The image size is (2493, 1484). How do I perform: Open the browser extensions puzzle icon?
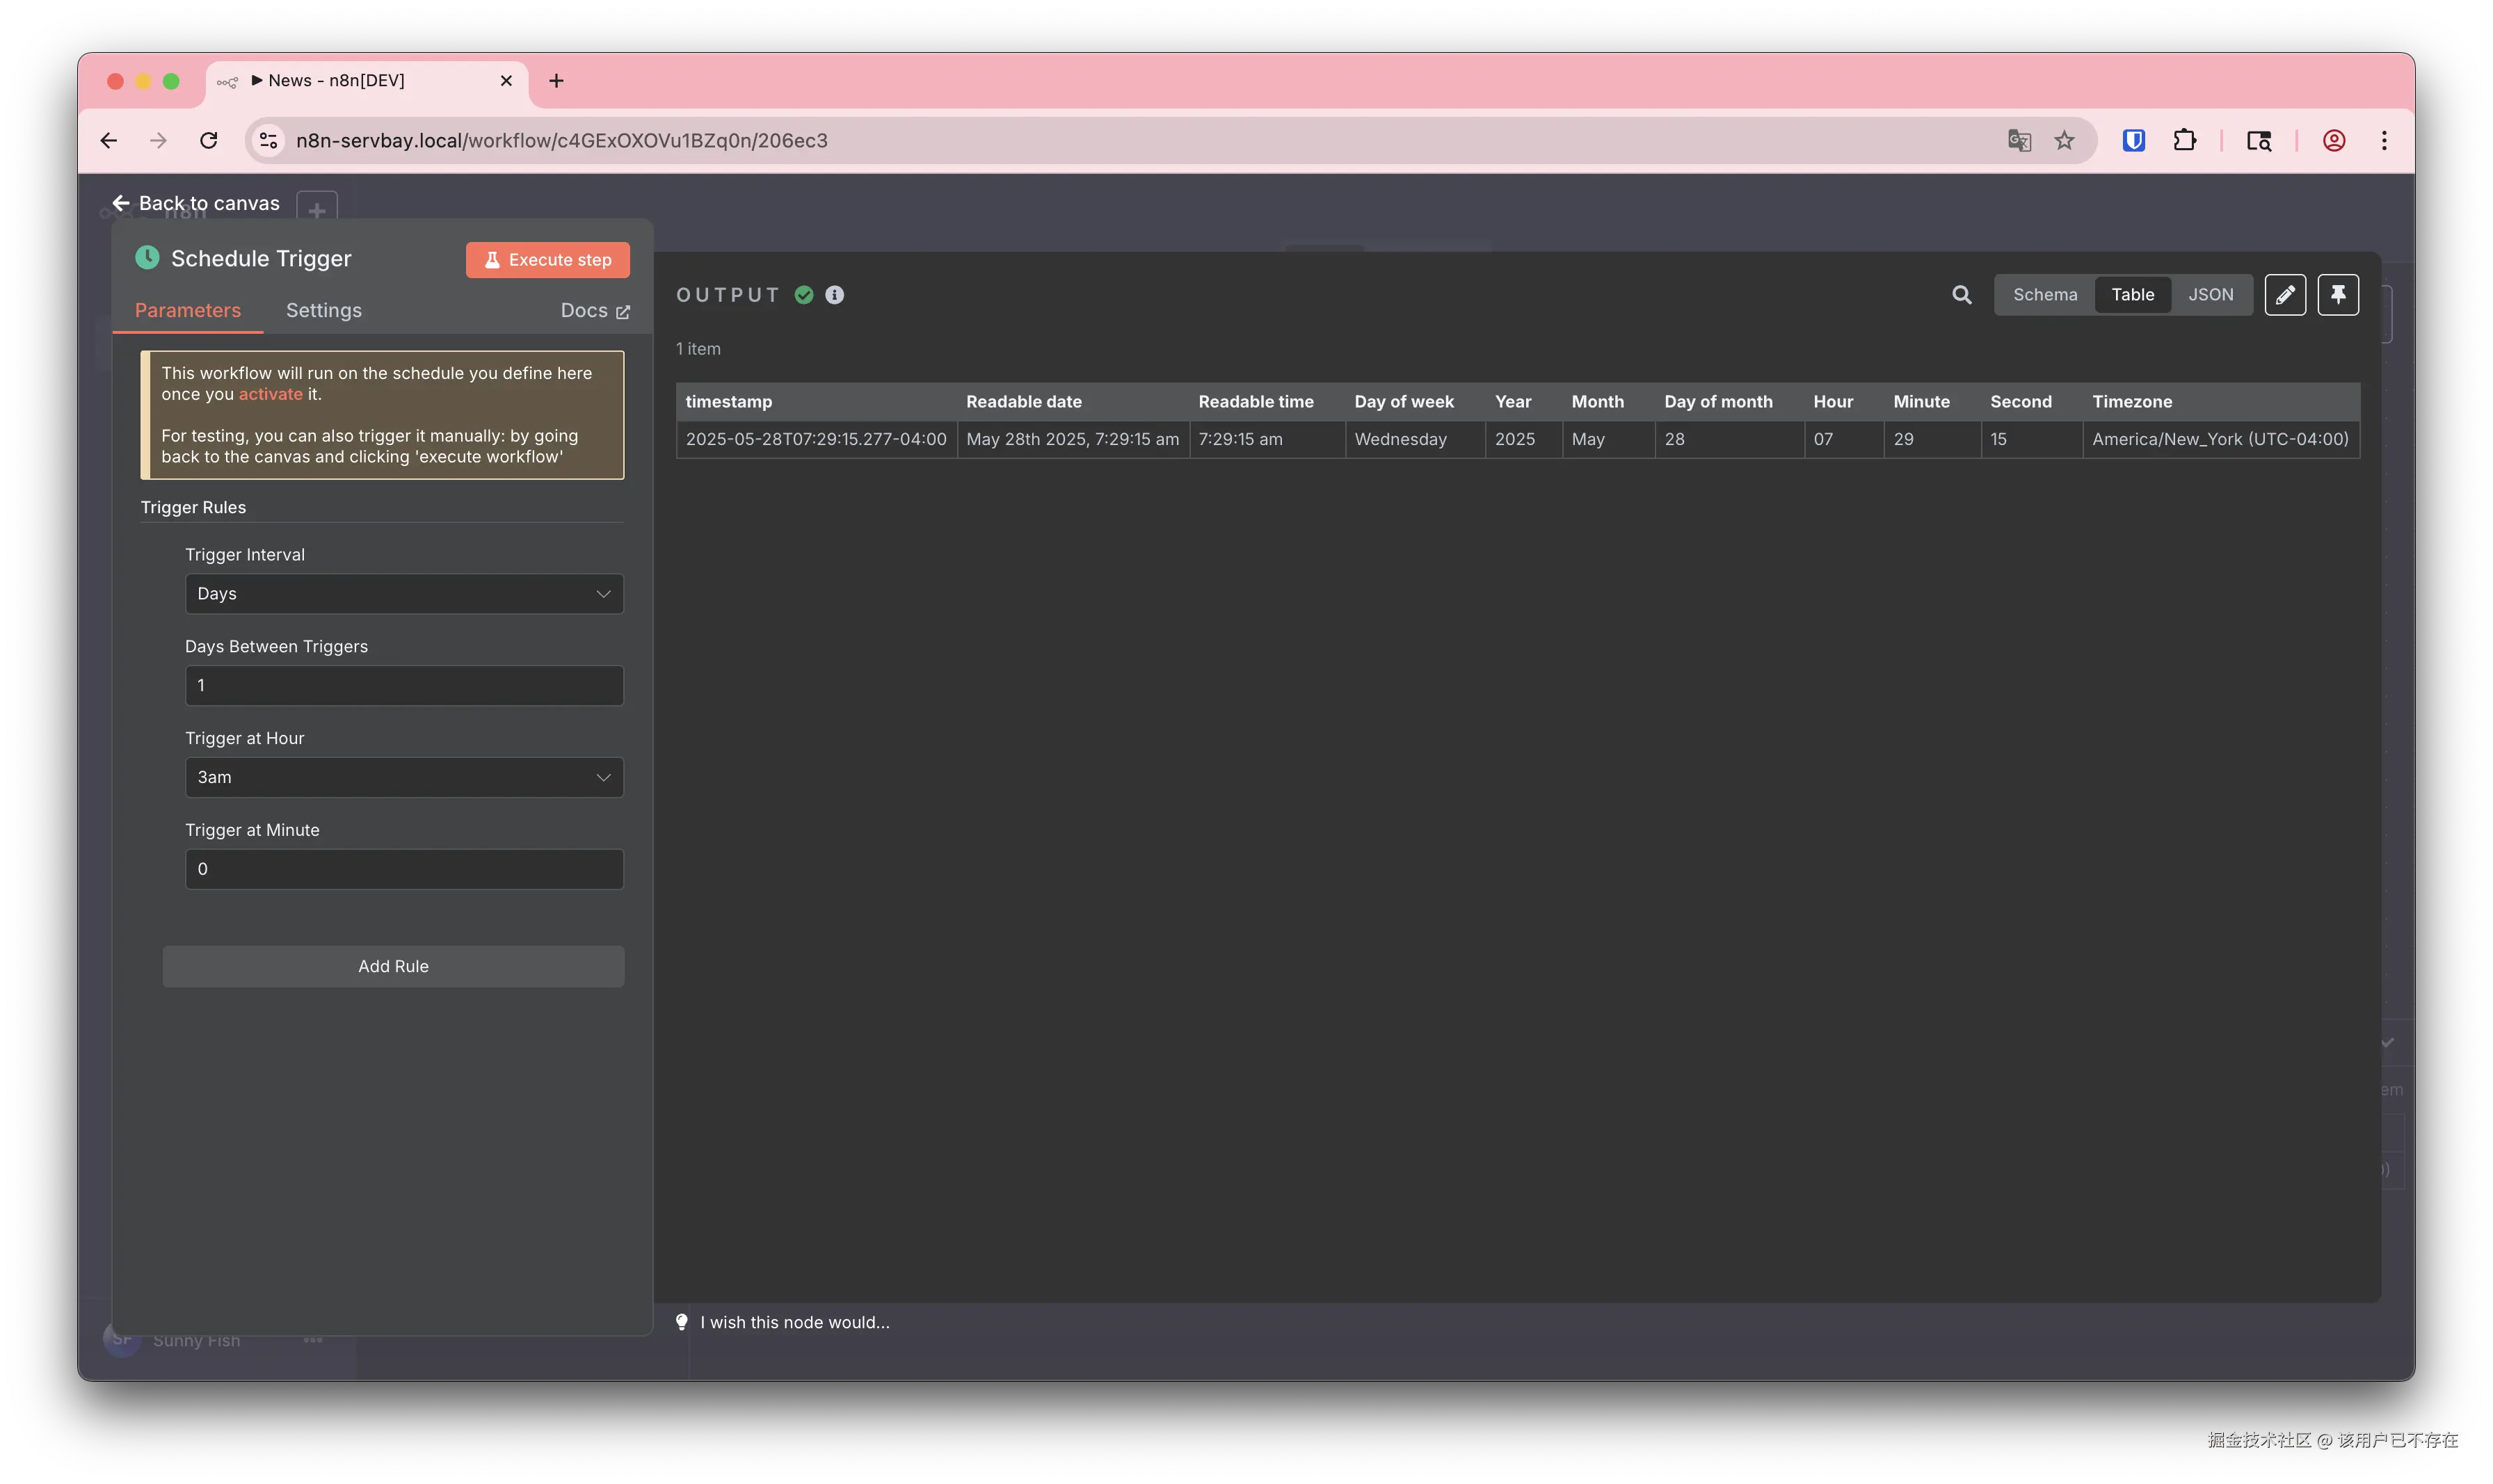point(2184,141)
